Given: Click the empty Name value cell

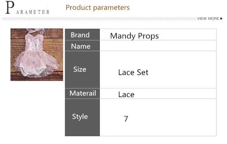Looking at the screenshot, I should [x=158, y=46].
